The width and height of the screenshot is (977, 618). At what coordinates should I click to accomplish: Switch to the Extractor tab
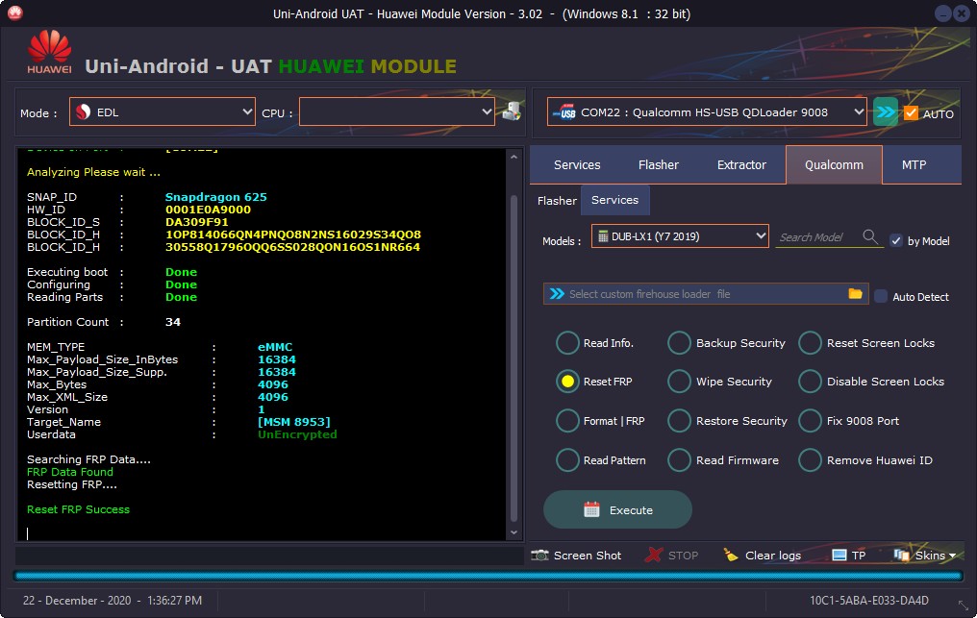click(741, 165)
